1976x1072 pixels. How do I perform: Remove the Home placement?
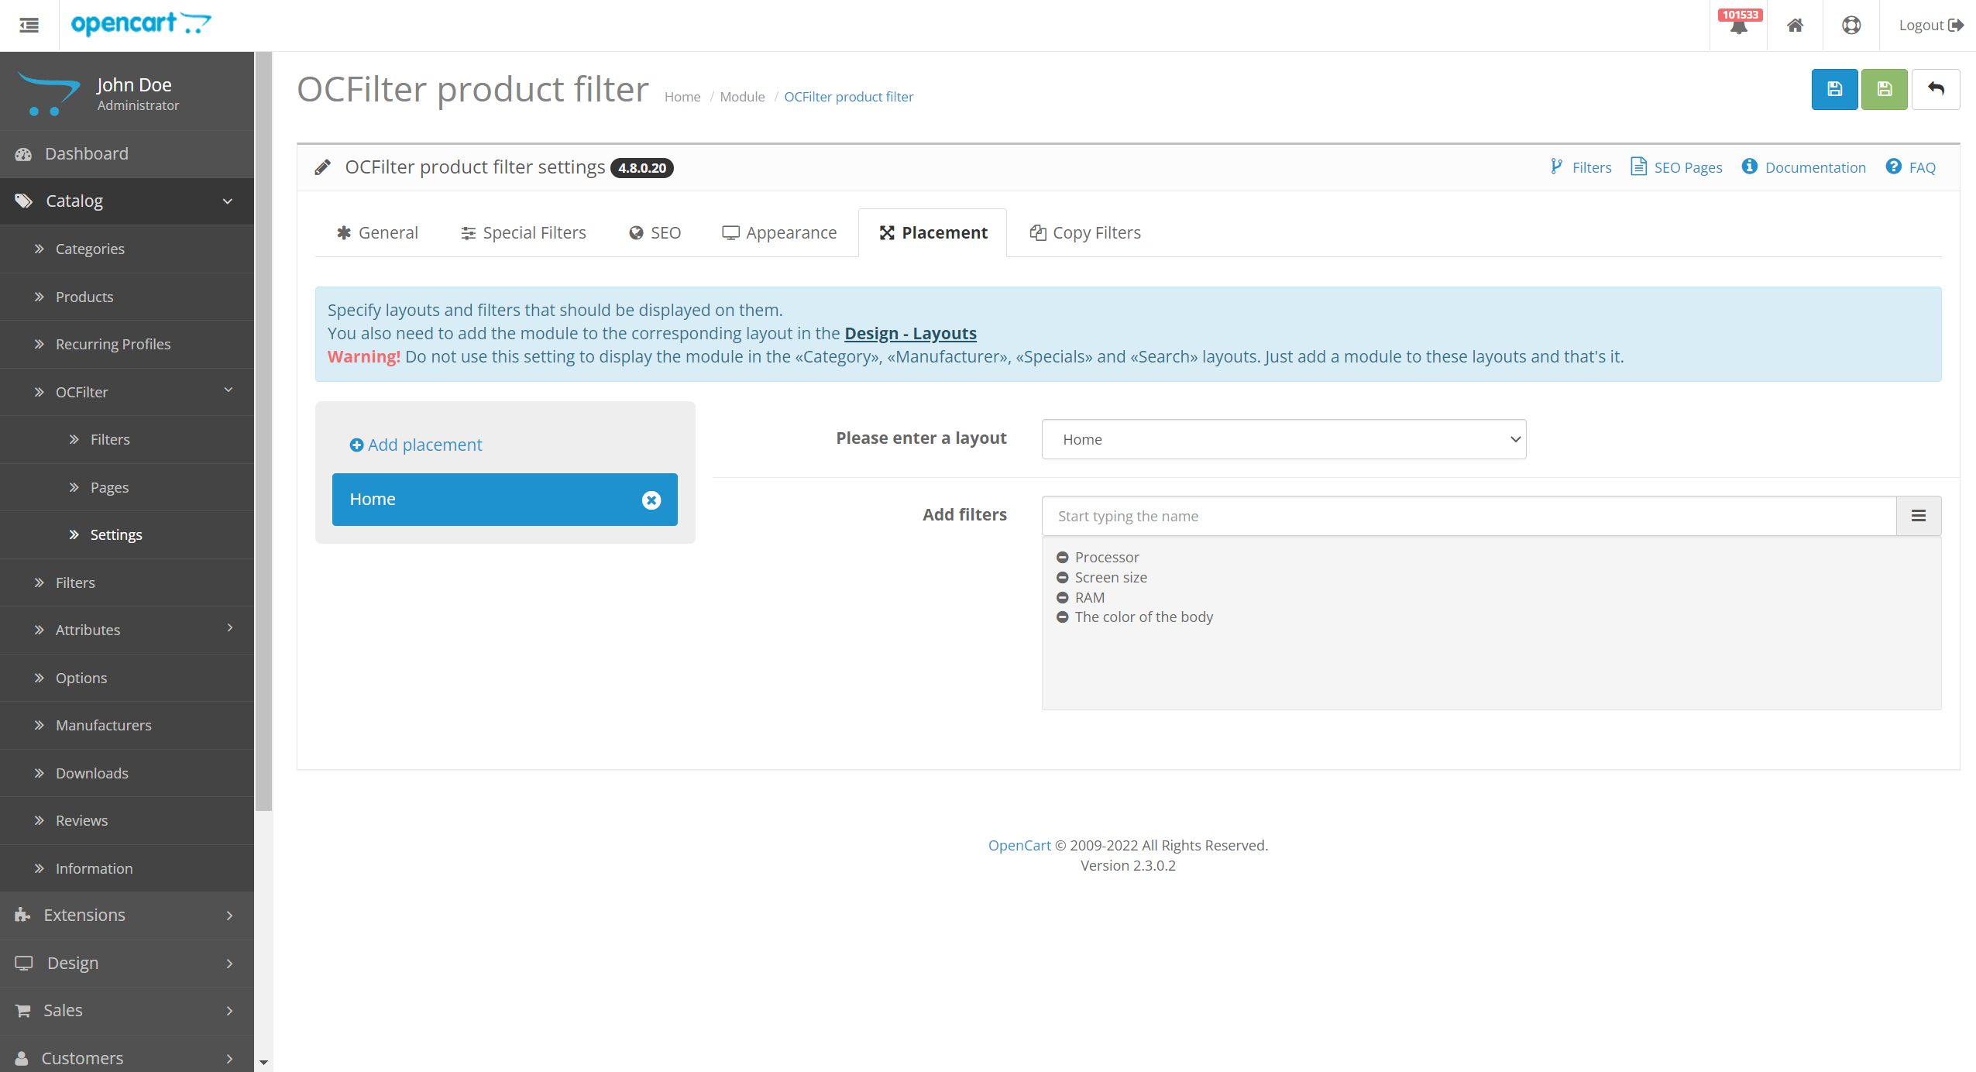click(651, 500)
